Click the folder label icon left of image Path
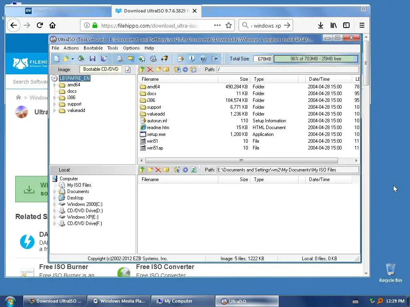The height and width of the screenshot is (307, 410). pyautogui.click(x=193, y=70)
